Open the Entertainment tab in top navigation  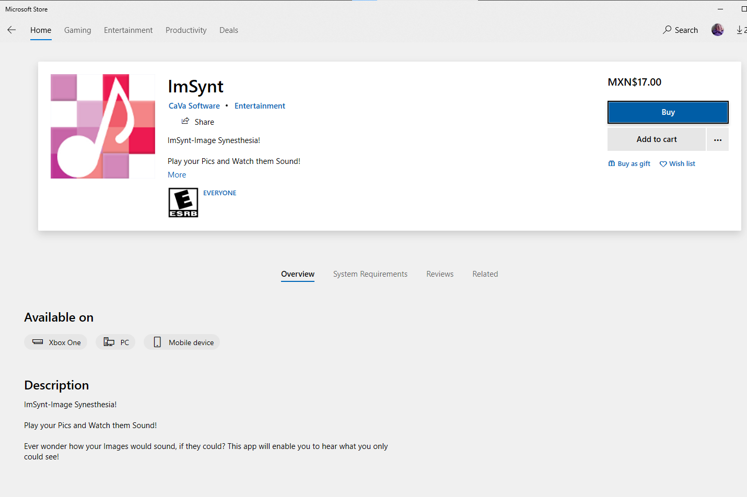pyautogui.click(x=129, y=30)
